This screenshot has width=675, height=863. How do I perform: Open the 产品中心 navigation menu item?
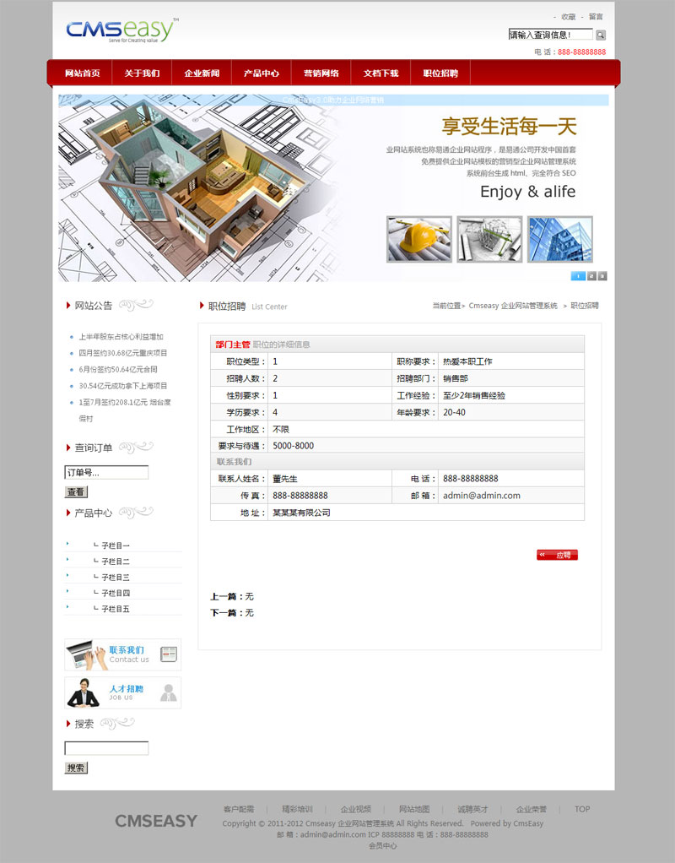click(x=262, y=73)
